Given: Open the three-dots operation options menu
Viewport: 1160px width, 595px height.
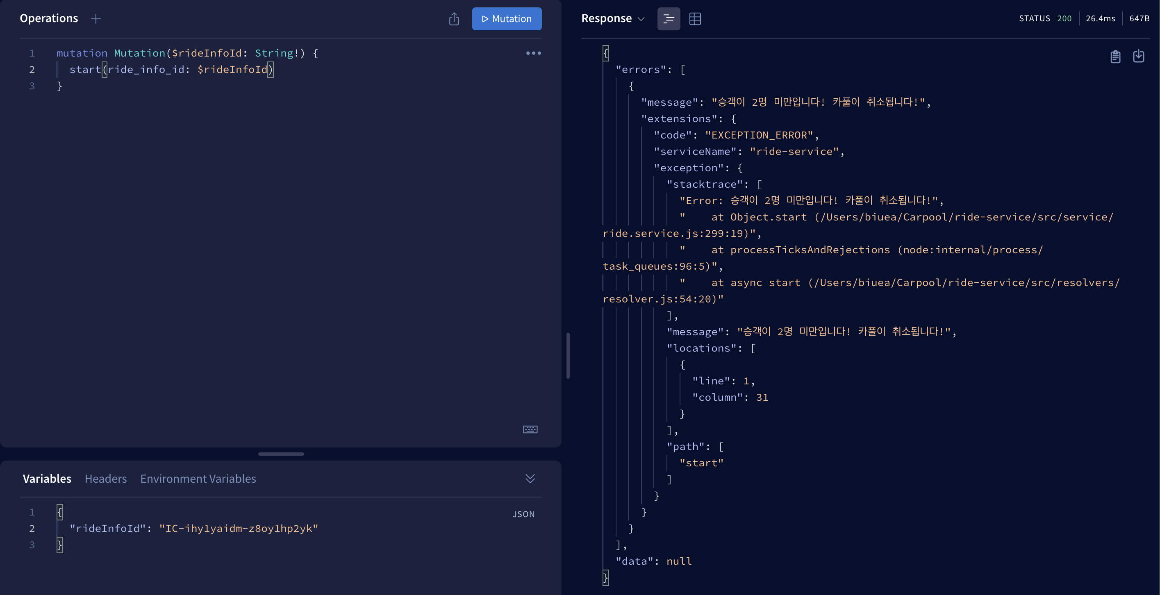Looking at the screenshot, I should tap(533, 53).
